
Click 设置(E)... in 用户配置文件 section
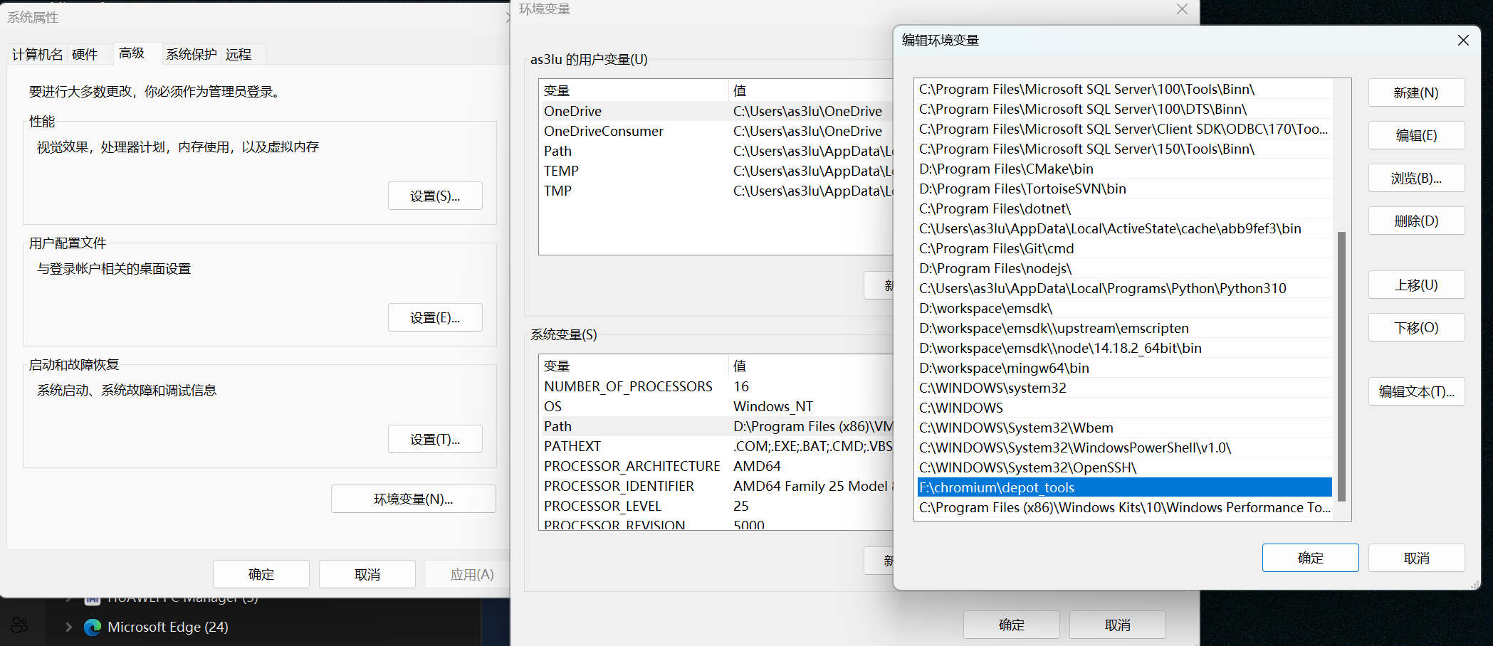click(435, 317)
